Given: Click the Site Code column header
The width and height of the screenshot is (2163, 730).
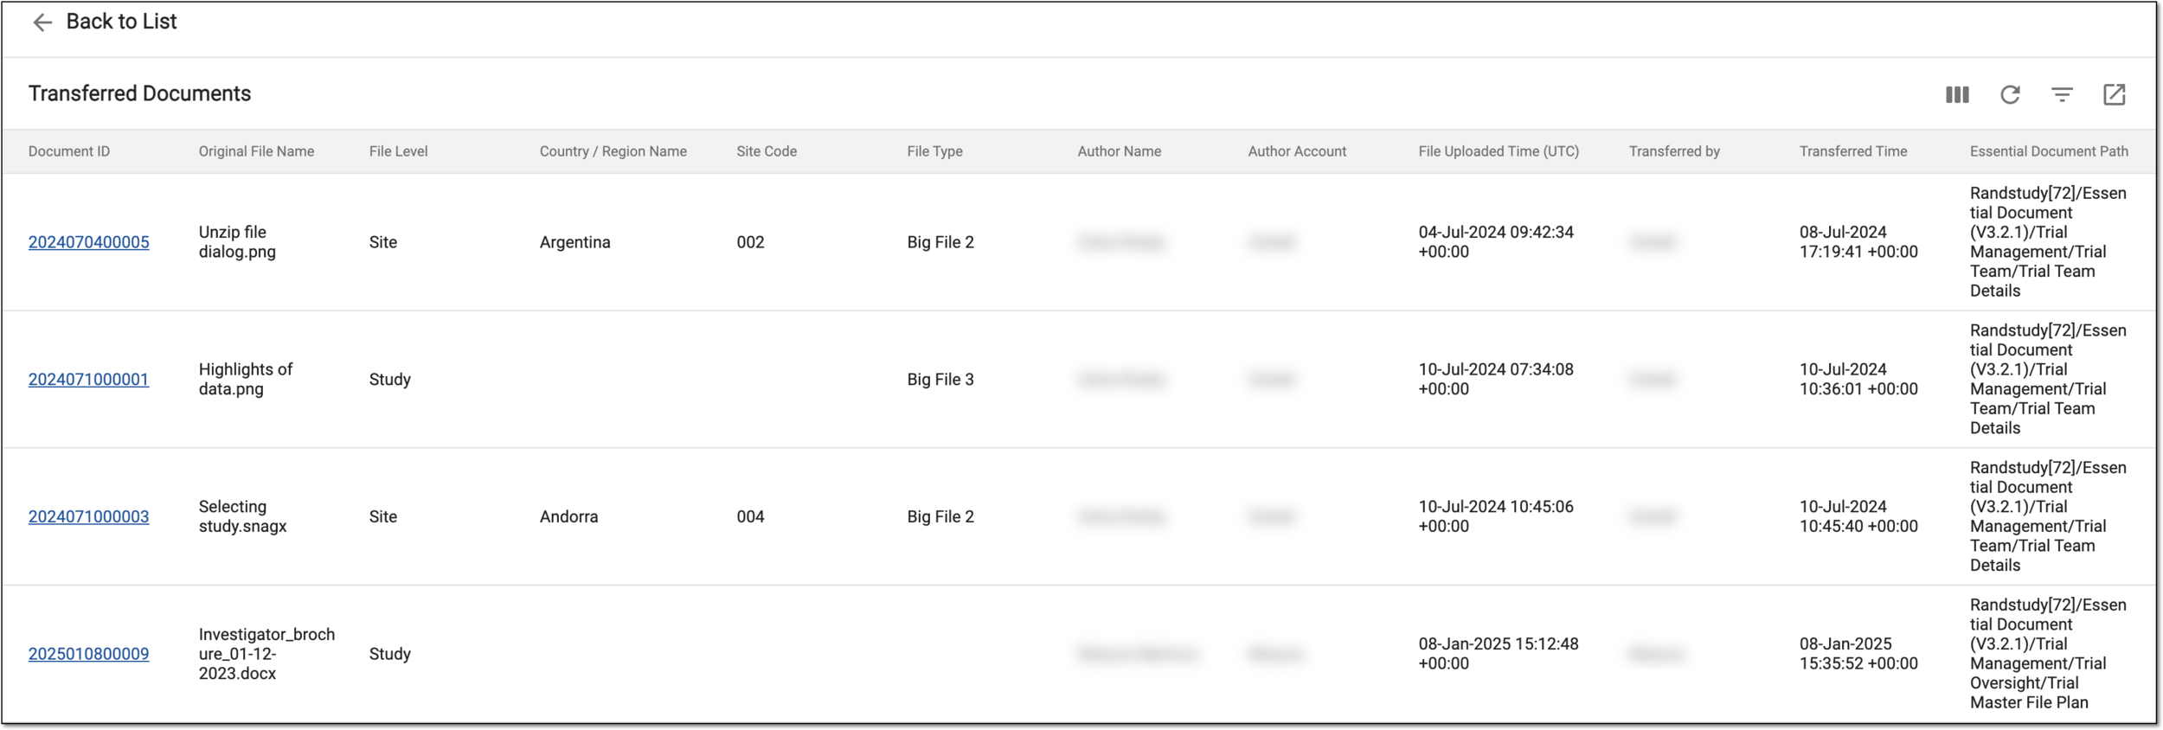Looking at the screenshot, I should point(767,151).
